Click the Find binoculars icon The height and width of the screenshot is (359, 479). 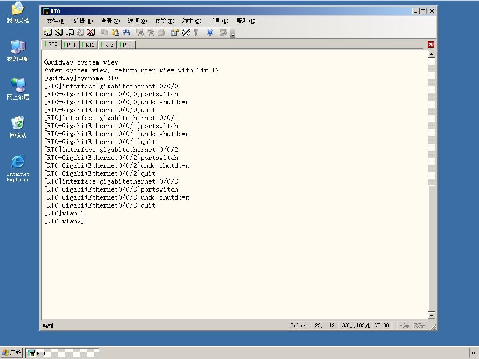(126, 32)
